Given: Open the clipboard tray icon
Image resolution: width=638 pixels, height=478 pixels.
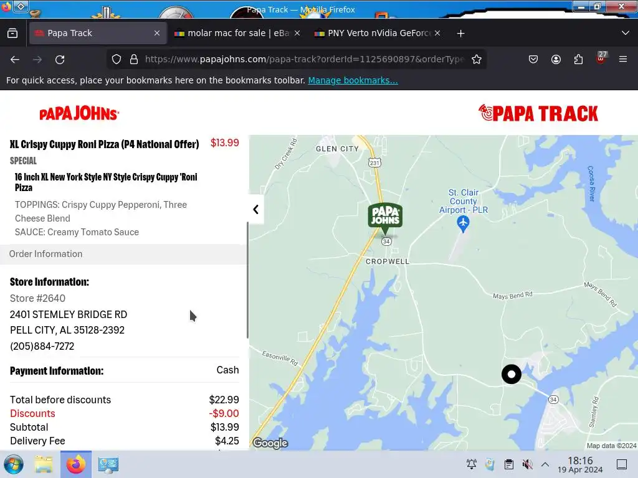Looking at the screenshot, I should (x=508, y=464).
